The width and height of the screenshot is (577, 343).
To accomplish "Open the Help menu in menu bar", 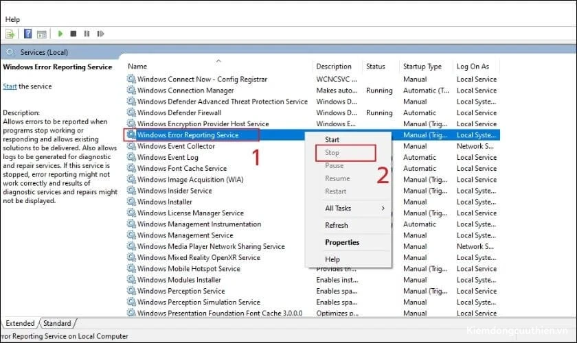I will point(12,19).
